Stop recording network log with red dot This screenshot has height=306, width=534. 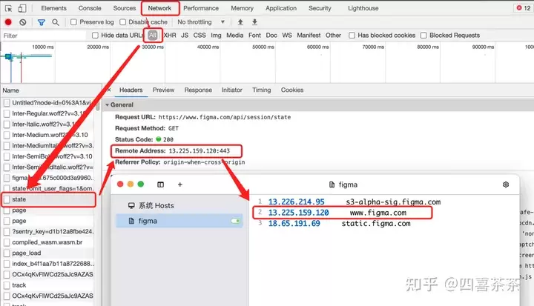pyautogui.click(x=8, y=22)
